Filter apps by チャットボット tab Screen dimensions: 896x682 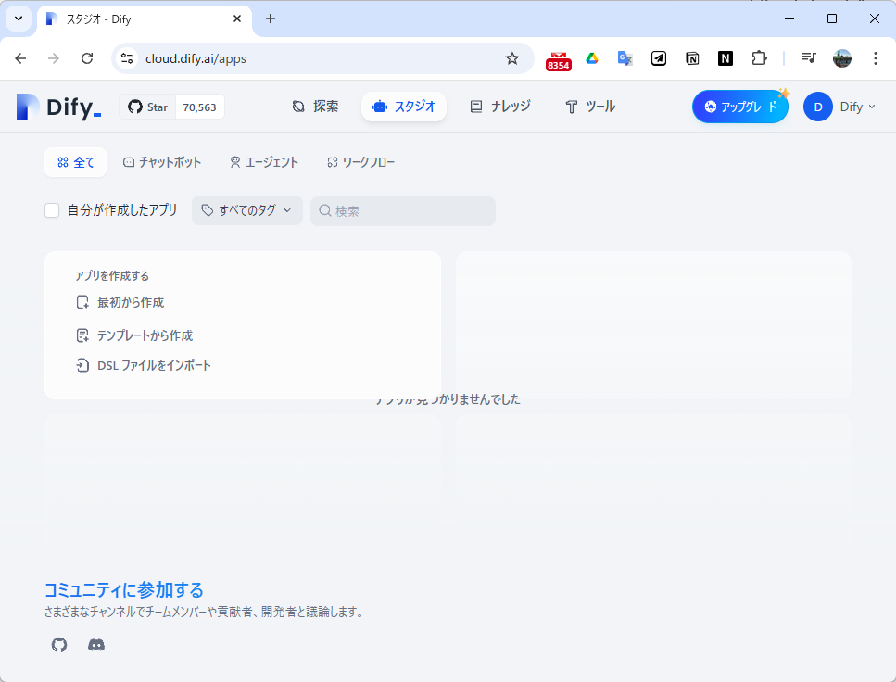point(162,162)
